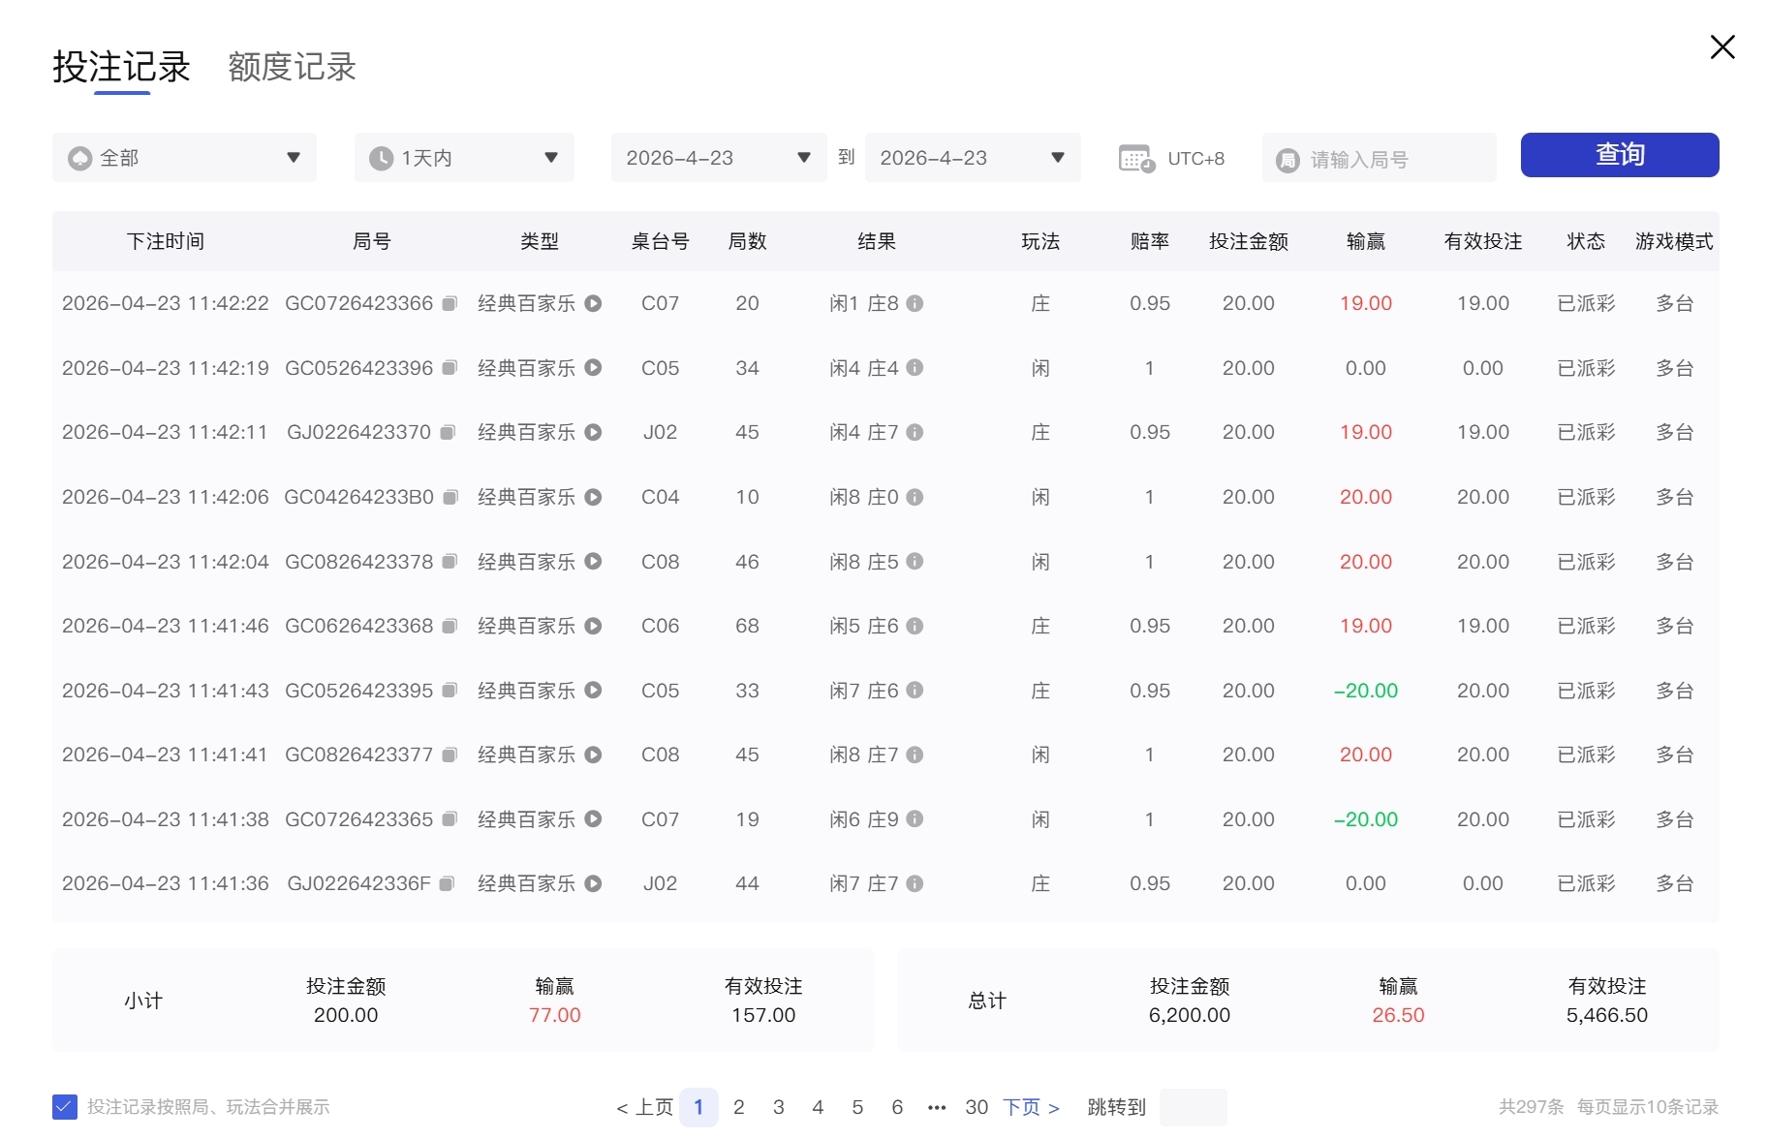The width and height of the screenshot is (1768, 1140).
Task: Open the UTC+8 timezone calendar icon
Action: pyautogui.click(x=1136, y=158)
